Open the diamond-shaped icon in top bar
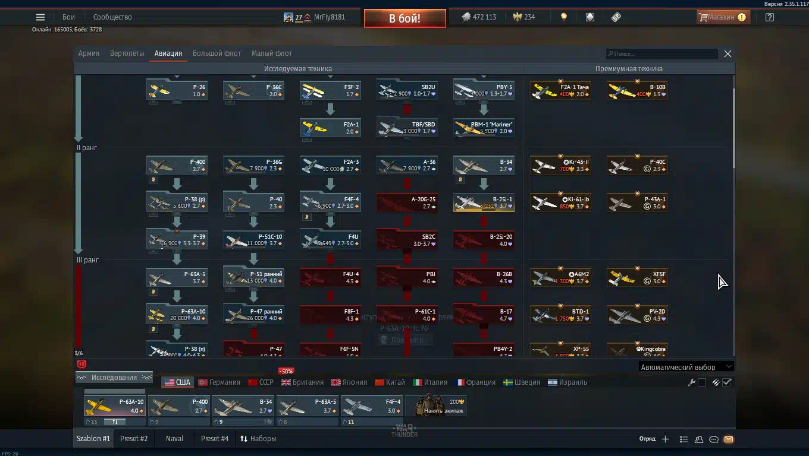 point(589,17)
